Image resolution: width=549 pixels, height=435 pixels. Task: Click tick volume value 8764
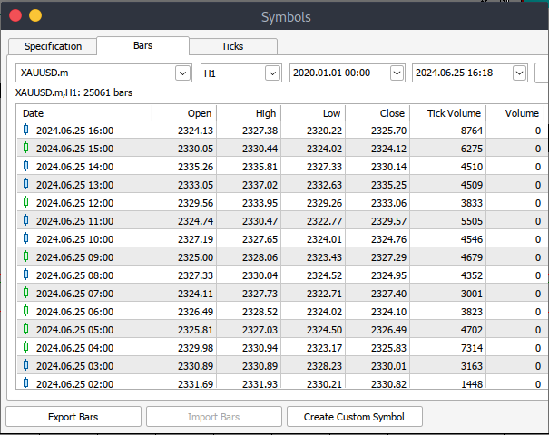tap(472, 130)
